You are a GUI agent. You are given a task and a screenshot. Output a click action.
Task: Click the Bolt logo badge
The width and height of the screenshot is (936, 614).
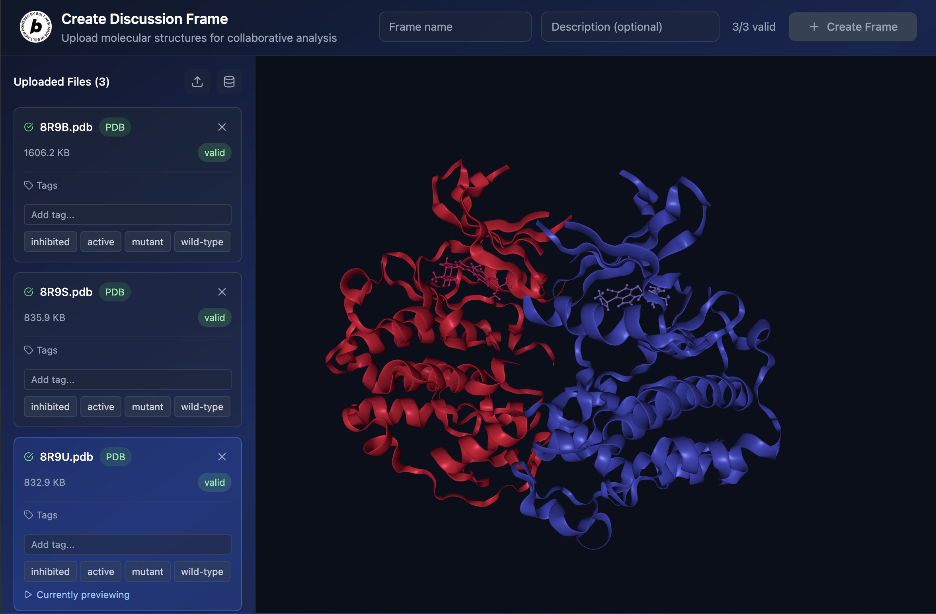[x=36, y=27]
